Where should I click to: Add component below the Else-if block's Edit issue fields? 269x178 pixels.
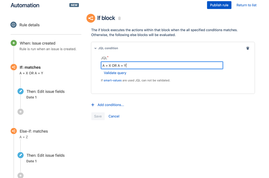click(x=20, y=175)
